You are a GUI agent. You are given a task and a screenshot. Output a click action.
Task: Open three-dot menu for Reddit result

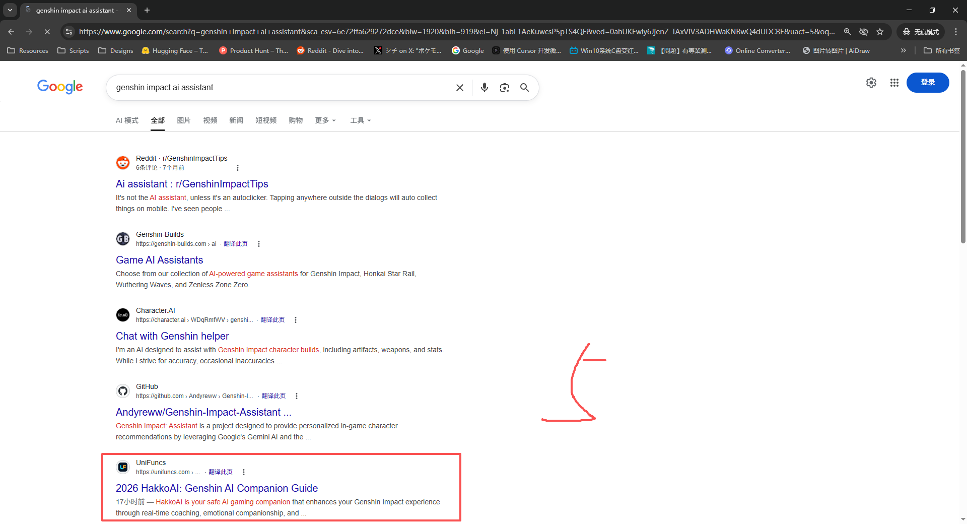click(x=238, y=168)
